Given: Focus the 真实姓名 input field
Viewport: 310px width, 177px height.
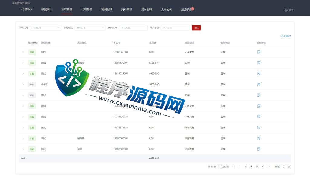Looking at the screenshot, I should (133, 27).
